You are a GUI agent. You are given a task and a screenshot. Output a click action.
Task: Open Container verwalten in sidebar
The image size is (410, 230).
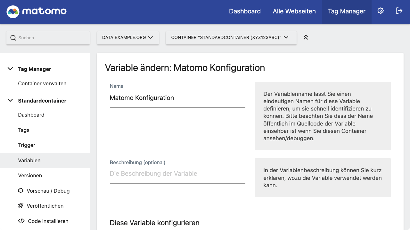click(42, 83)
